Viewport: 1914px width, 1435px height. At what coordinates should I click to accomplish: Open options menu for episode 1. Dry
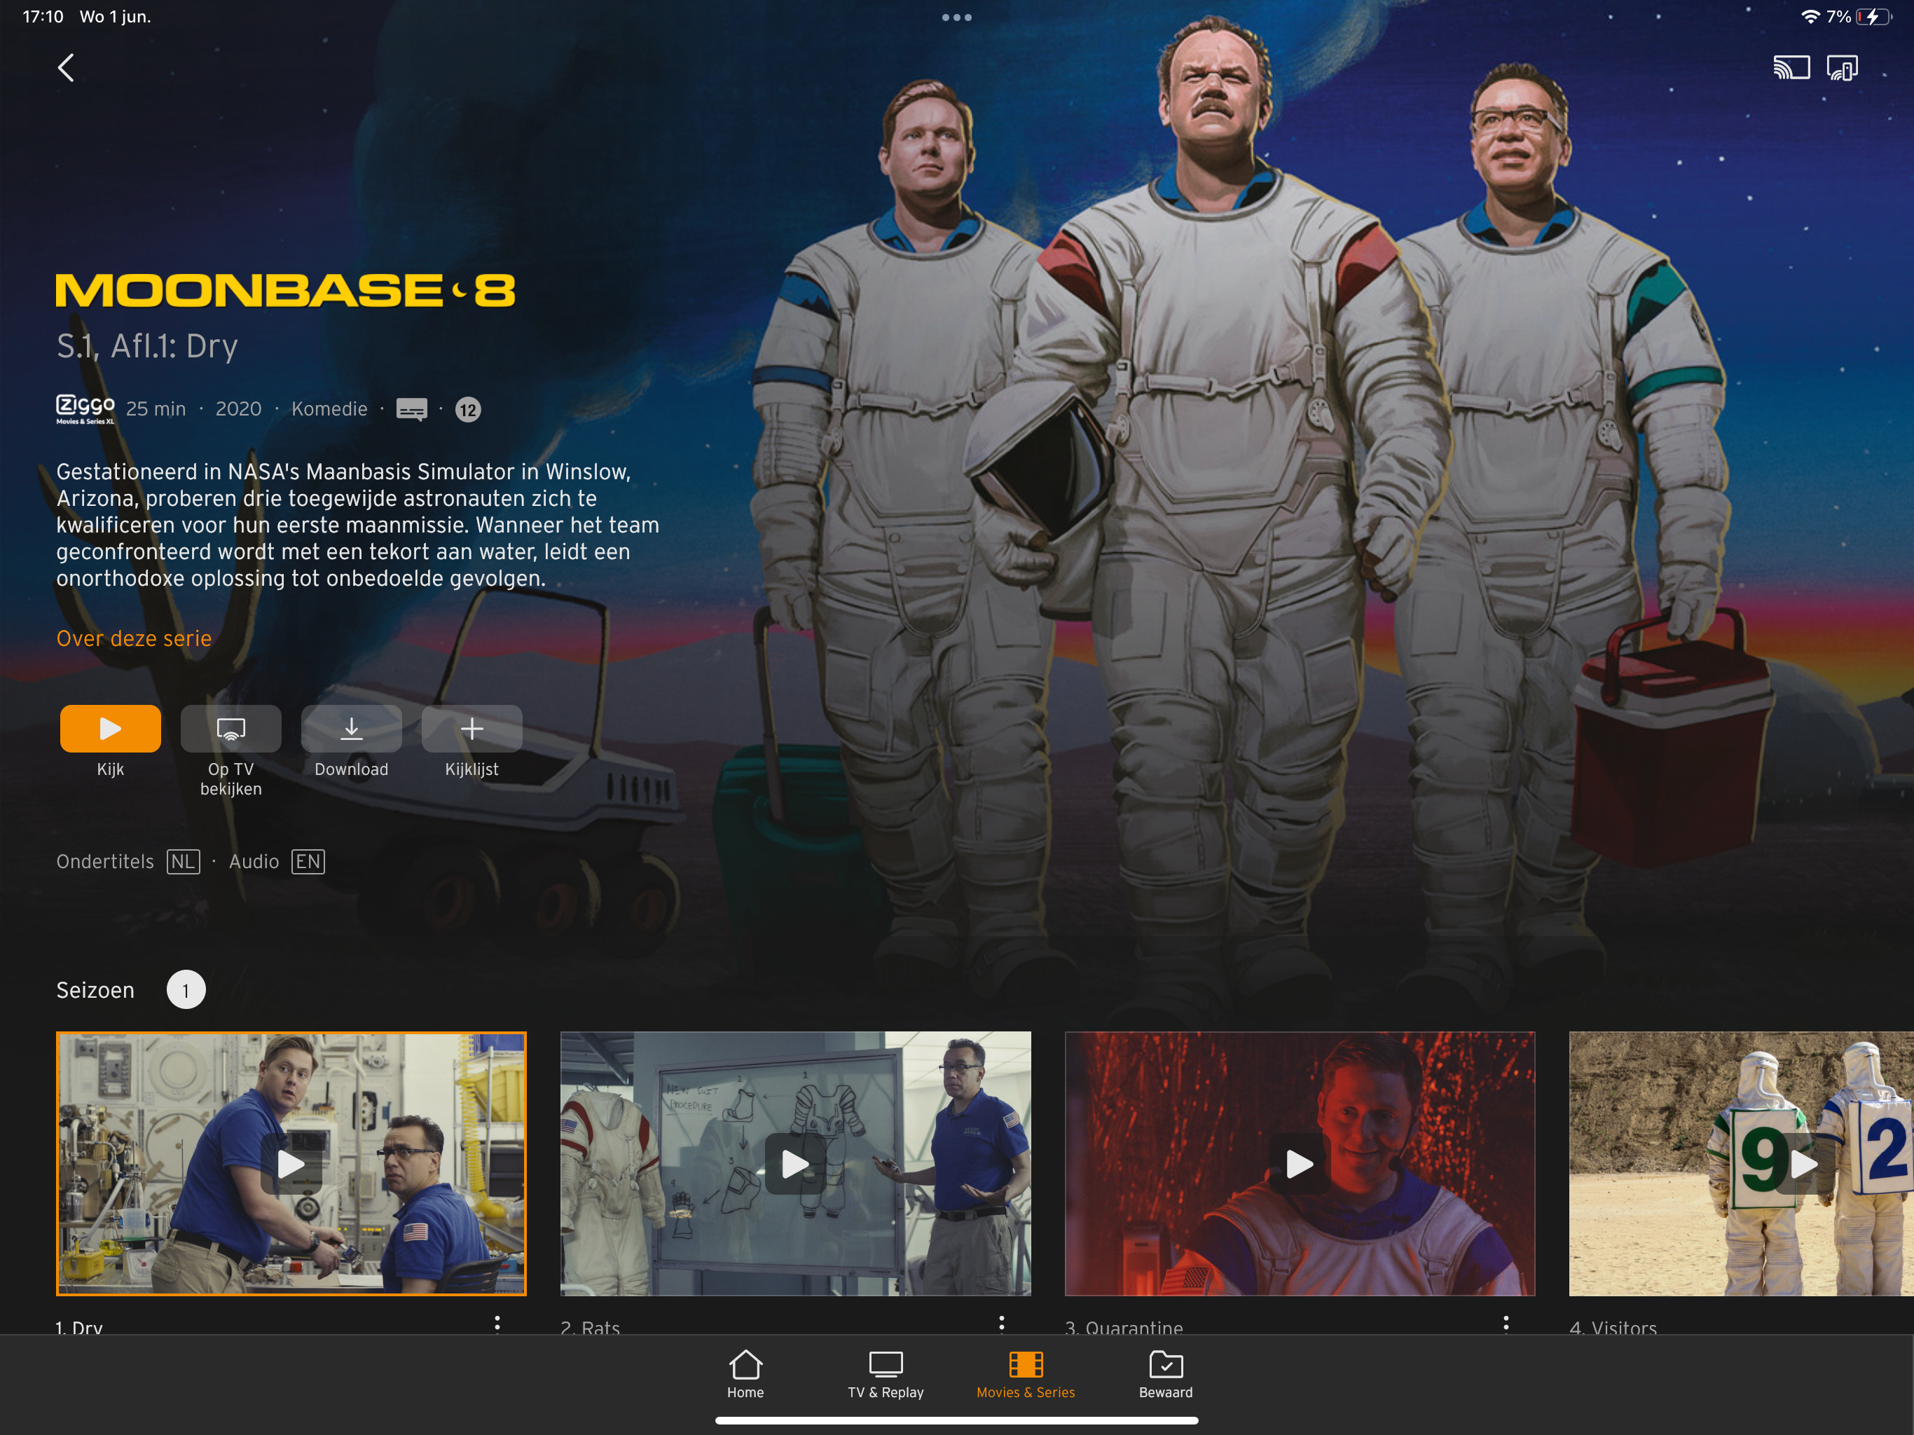497,1324
